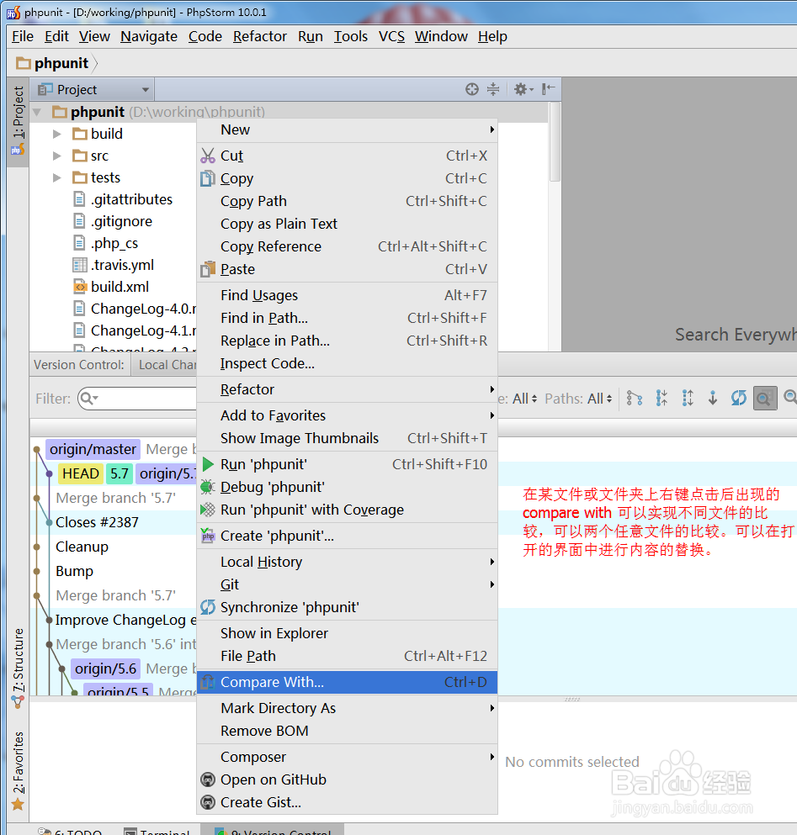This screenshot has width=797, height=835.
Task: Click the Run with Coverage icon
Action: tap(208, 510)
